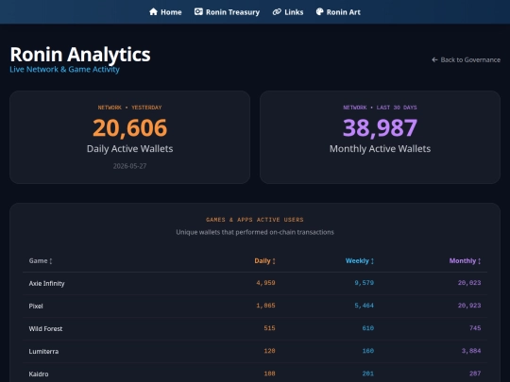Go to the Links menu item
This screenshot has height=382, width=510.
coord(288,12)
